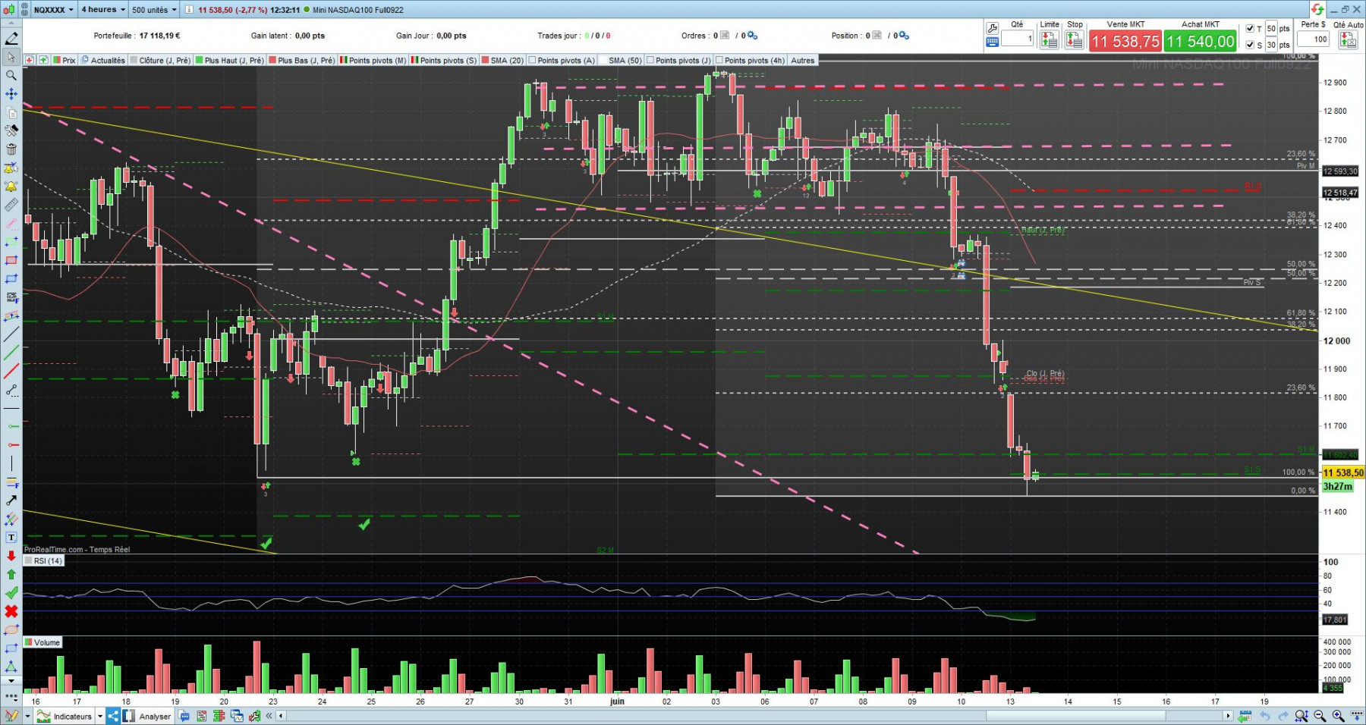Select the magnifier zoom tool in the left toolbar
Viewport: 1366px width, 725px height.
(11, 75)
